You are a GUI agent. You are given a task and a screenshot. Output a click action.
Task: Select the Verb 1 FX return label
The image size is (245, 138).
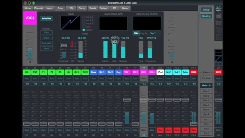(x=168, y=72)
